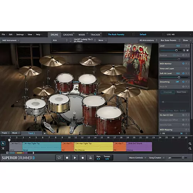The height and width of the screenshot is (193, 193).
Task: Adjust the Level slider handle
Action: 176,50
